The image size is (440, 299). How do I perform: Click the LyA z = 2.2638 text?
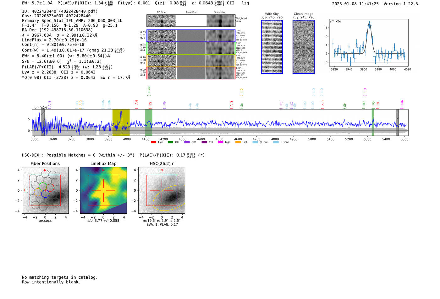click(39, 72)
